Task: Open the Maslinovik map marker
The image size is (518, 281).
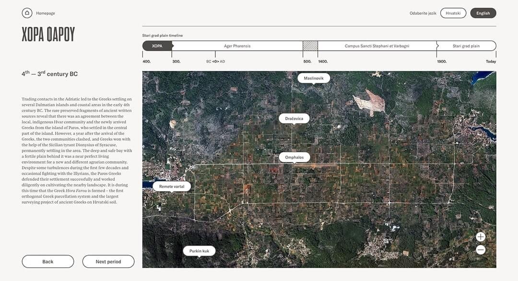Action: pos(314,78)
